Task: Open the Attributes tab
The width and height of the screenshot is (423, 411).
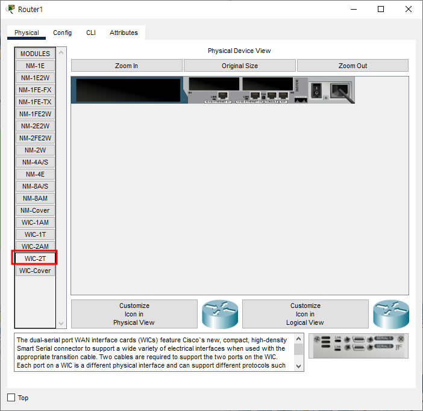Action: click(124, 33)
